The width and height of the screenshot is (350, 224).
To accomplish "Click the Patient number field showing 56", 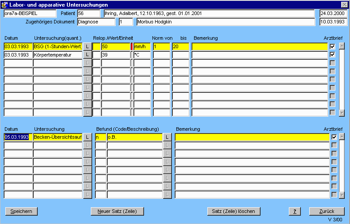I will point(89,13).
